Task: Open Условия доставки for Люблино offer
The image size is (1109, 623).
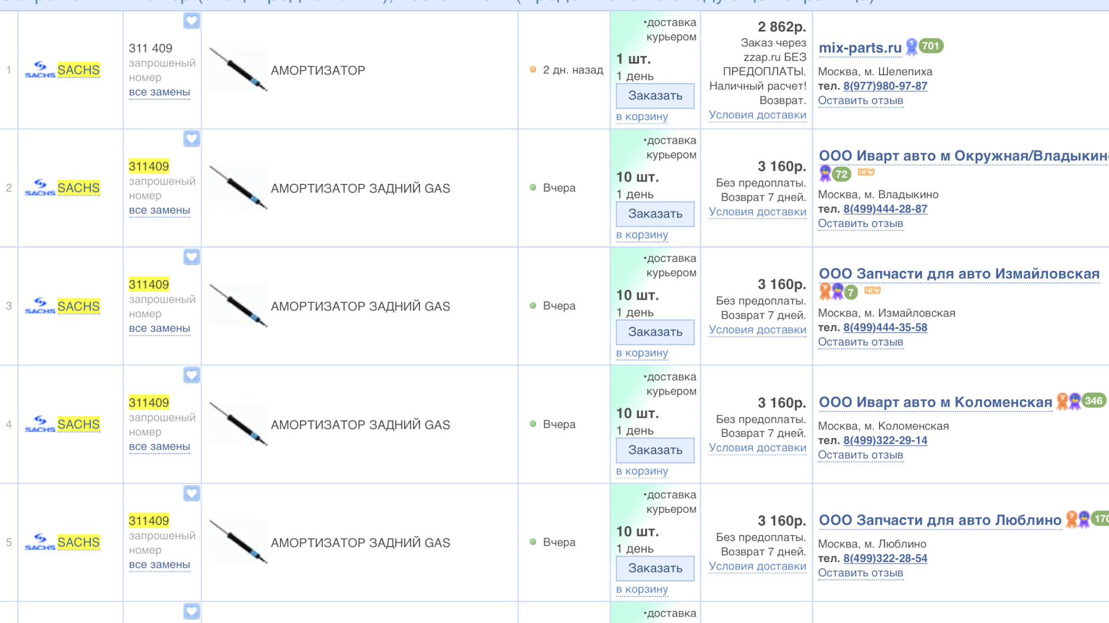Action: 757,566
